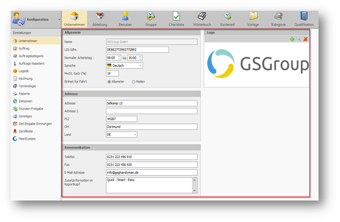Click the text area scrollbar up arrow
This screenshot has width=340, height=222.
click(194, 180)
